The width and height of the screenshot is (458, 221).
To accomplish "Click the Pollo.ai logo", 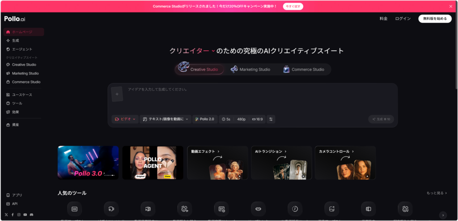I will pyautogui.click(x=15, y=19).
